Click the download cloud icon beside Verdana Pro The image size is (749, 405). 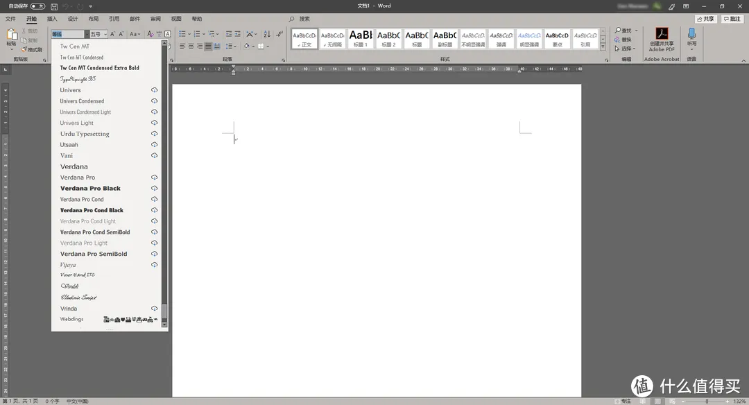pyautogui.click(x=155, y=178)
